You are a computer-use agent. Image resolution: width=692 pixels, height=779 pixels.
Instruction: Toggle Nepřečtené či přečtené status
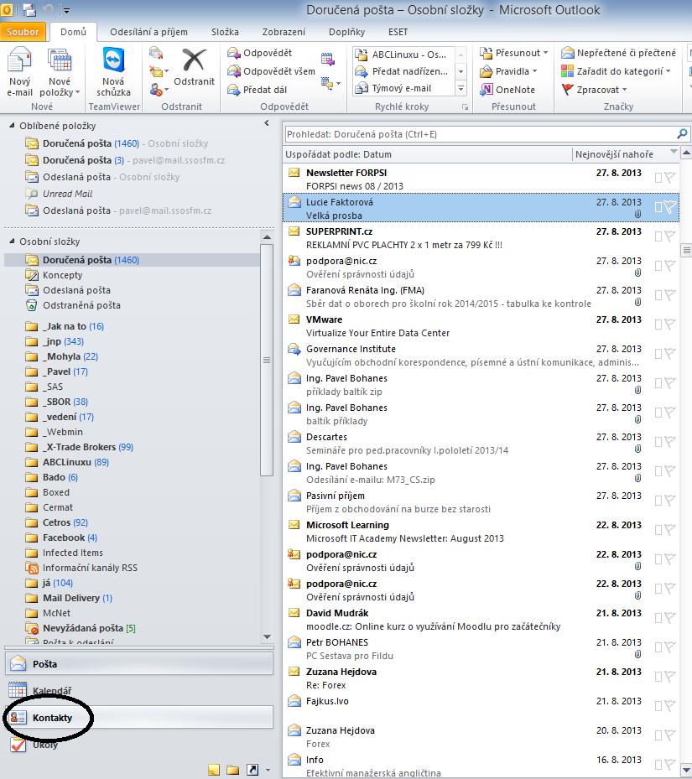click(x=618, y=53)
